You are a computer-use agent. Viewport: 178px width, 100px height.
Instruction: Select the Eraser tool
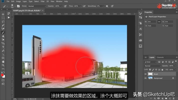tap(3, 40)
